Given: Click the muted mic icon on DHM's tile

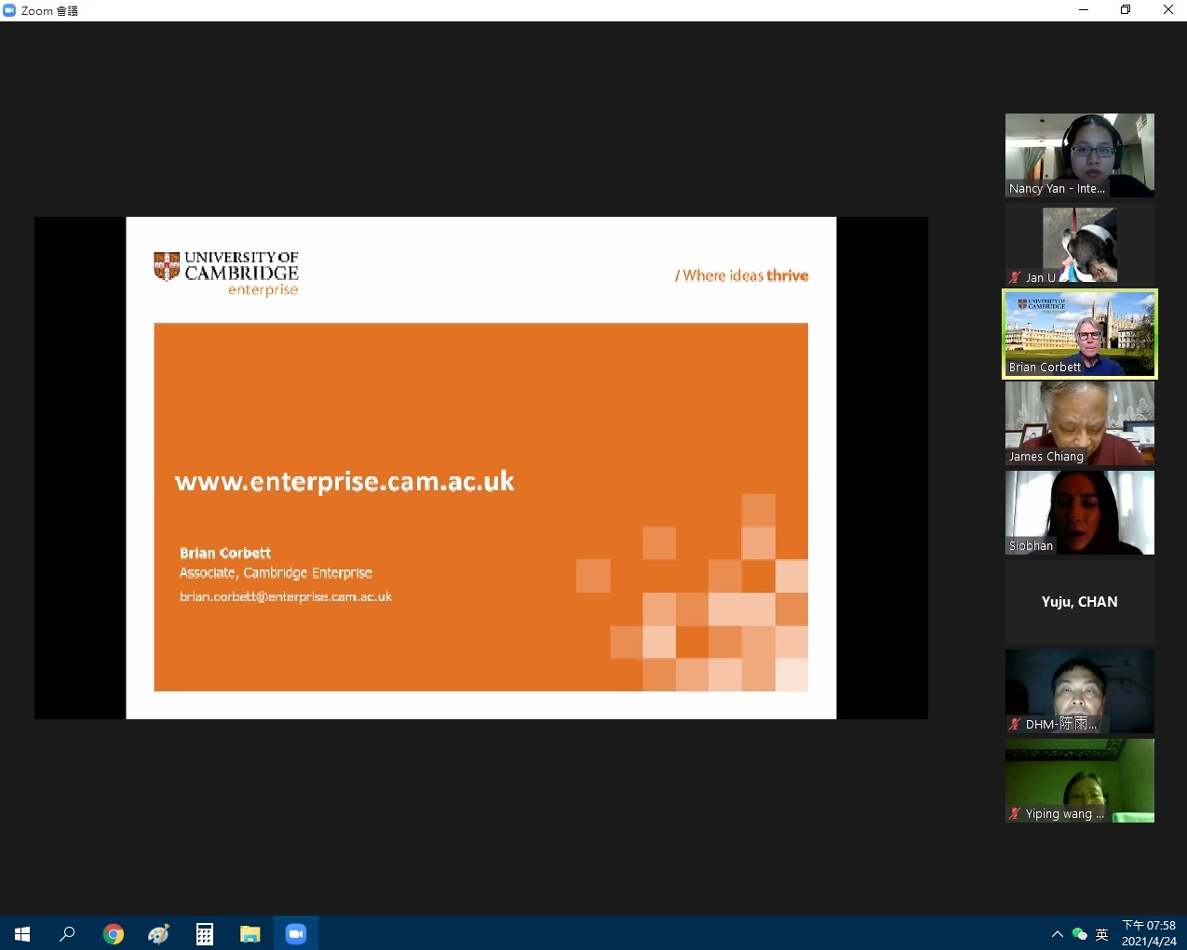Looking at the screenshot, I should click(x=1015, y=724).
